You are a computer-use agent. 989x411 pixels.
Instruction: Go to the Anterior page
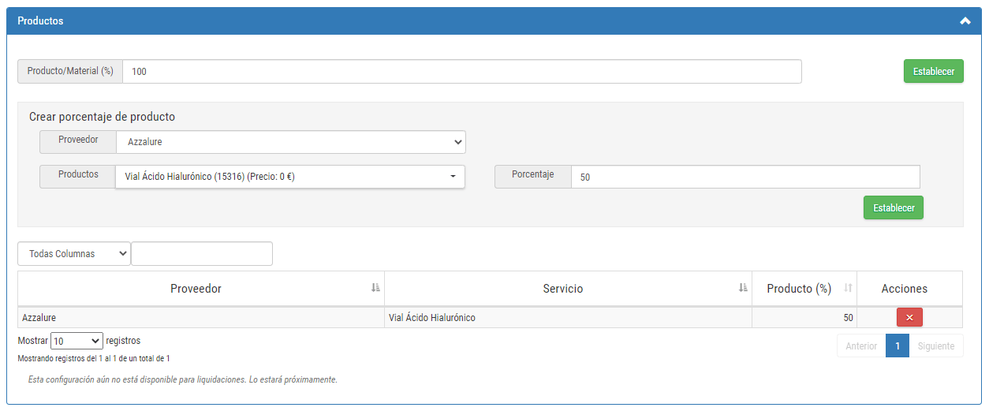click(x=861, y=346)
